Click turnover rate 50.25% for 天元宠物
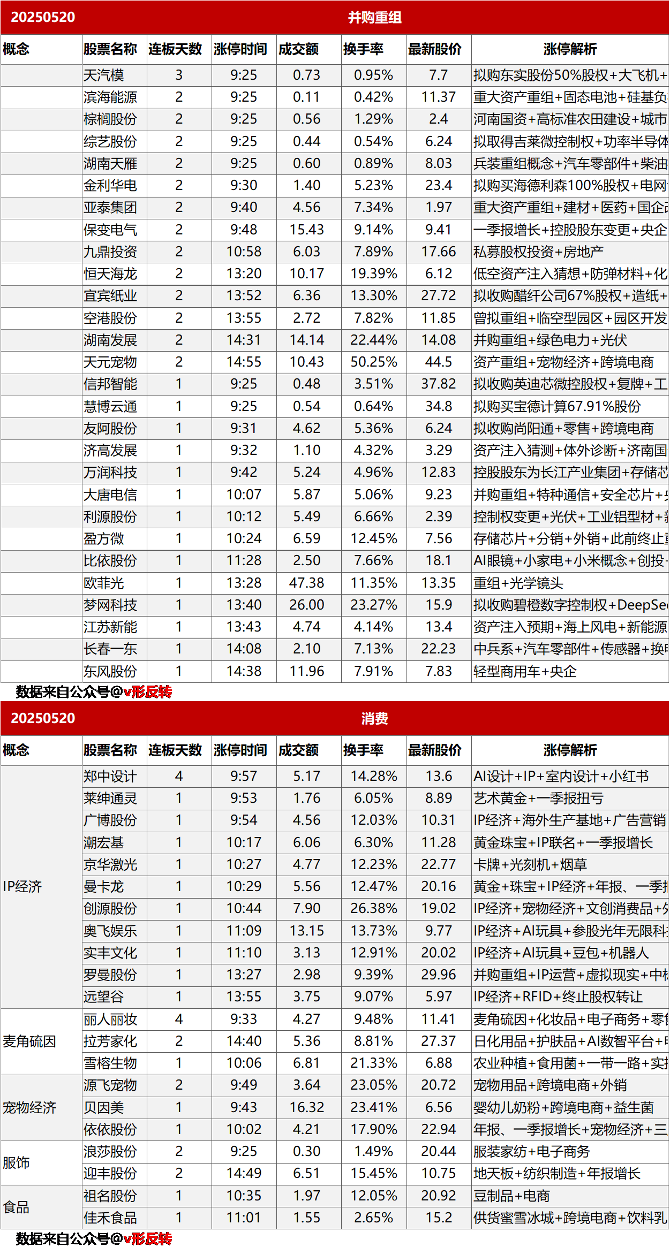The width and height of the screenshot is (670, 1247). [x=374, y=362]
